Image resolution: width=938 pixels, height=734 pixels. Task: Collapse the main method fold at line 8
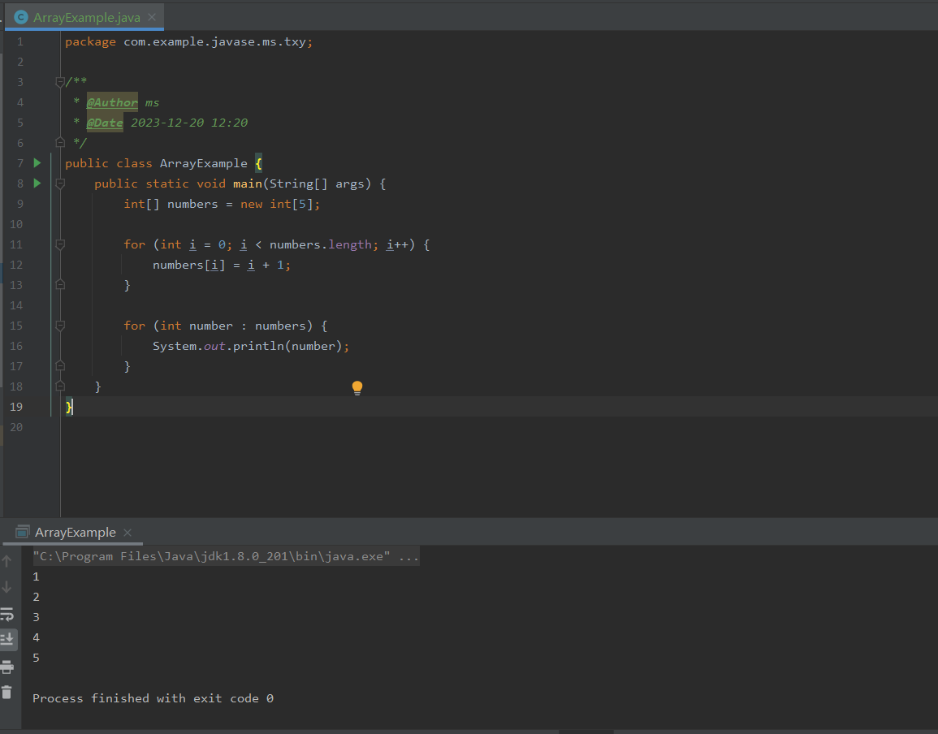[60, 183]
